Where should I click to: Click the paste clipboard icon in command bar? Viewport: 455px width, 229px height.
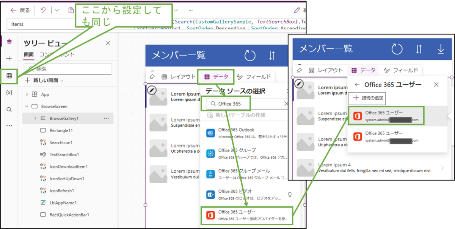(71, 11)
